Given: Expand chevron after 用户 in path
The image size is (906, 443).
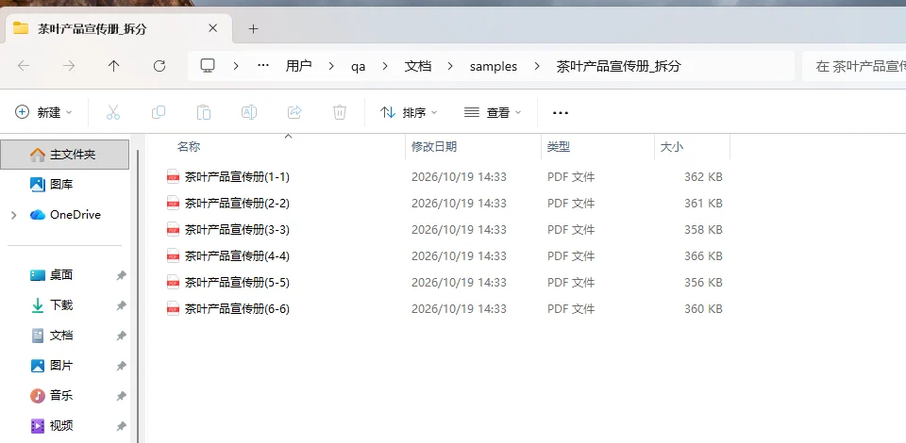Looking at the screenshot, I should [x=331, y=66].
